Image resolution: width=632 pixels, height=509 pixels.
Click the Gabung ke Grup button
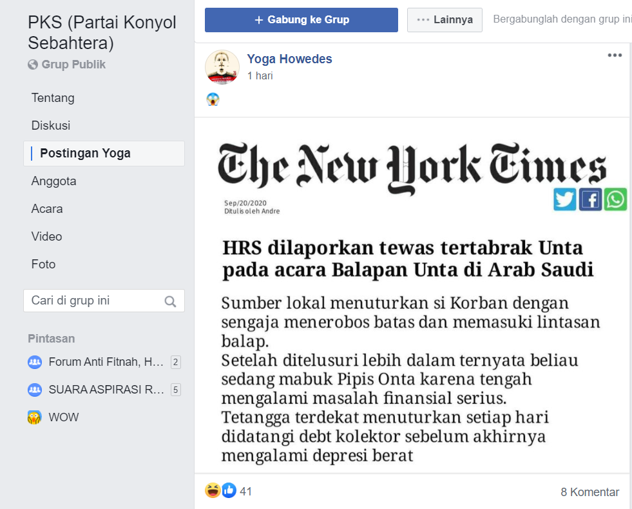(x=301, y=20)
